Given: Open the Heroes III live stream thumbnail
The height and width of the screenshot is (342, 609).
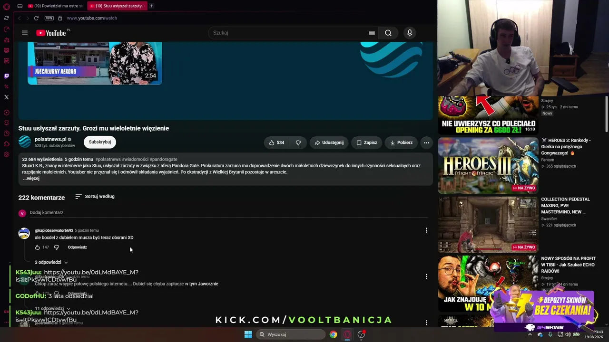Looking at the screenshot, I should click(488, 165).
